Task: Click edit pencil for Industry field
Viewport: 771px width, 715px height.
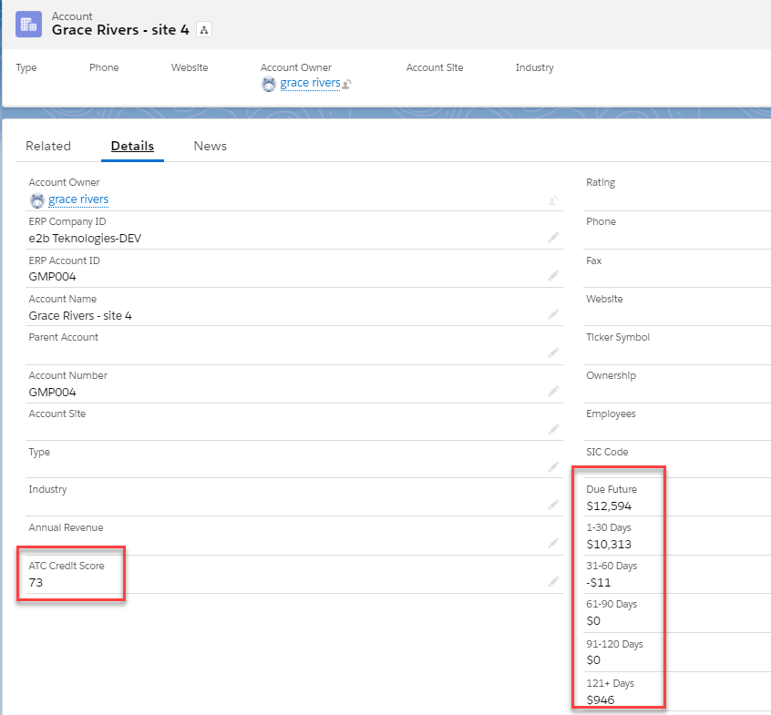Action: click(x=553, y=505)
